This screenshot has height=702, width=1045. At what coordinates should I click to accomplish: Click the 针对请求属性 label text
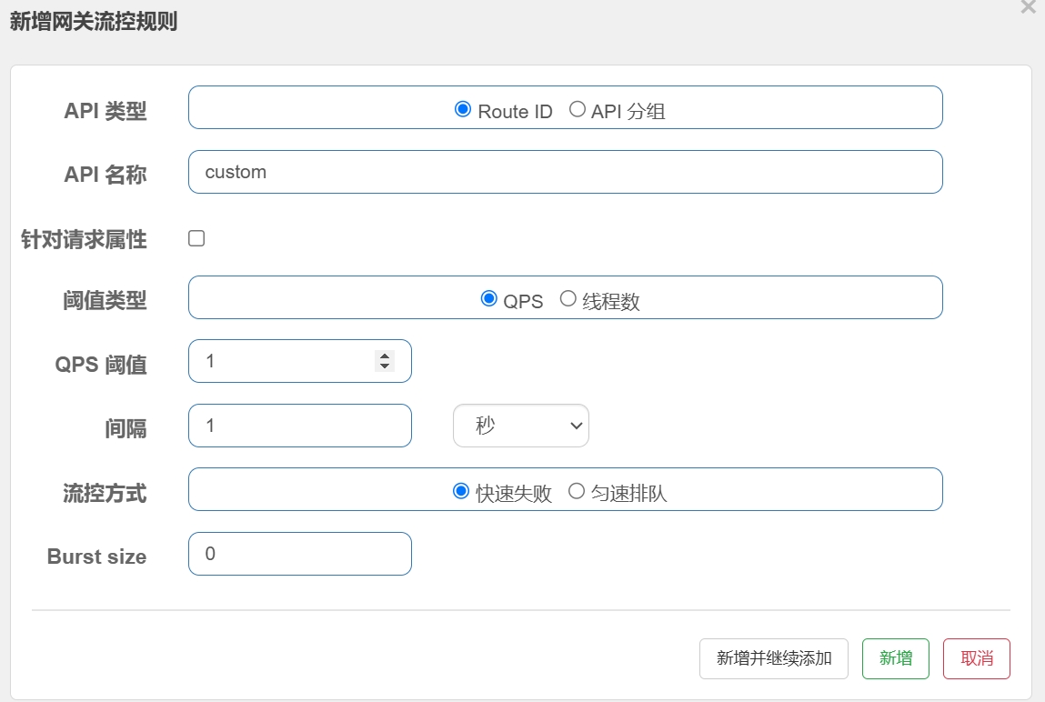tap(84, 239)
